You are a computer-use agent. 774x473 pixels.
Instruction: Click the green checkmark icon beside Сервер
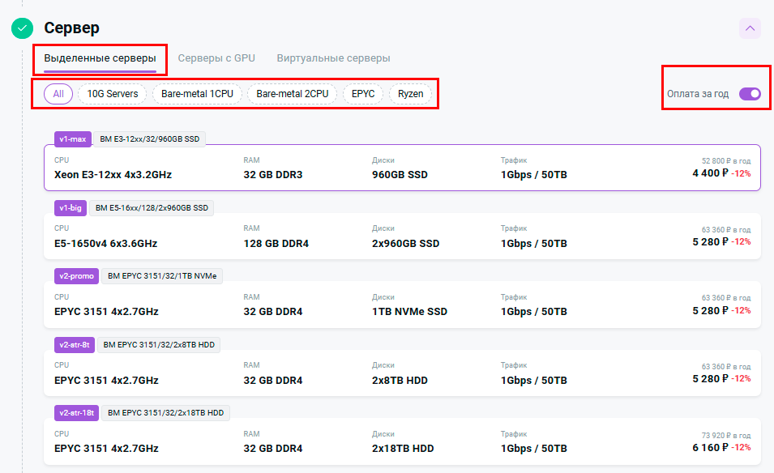click(22, 28)
